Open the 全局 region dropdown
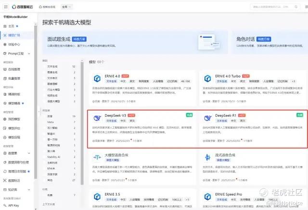 (66, 7)
